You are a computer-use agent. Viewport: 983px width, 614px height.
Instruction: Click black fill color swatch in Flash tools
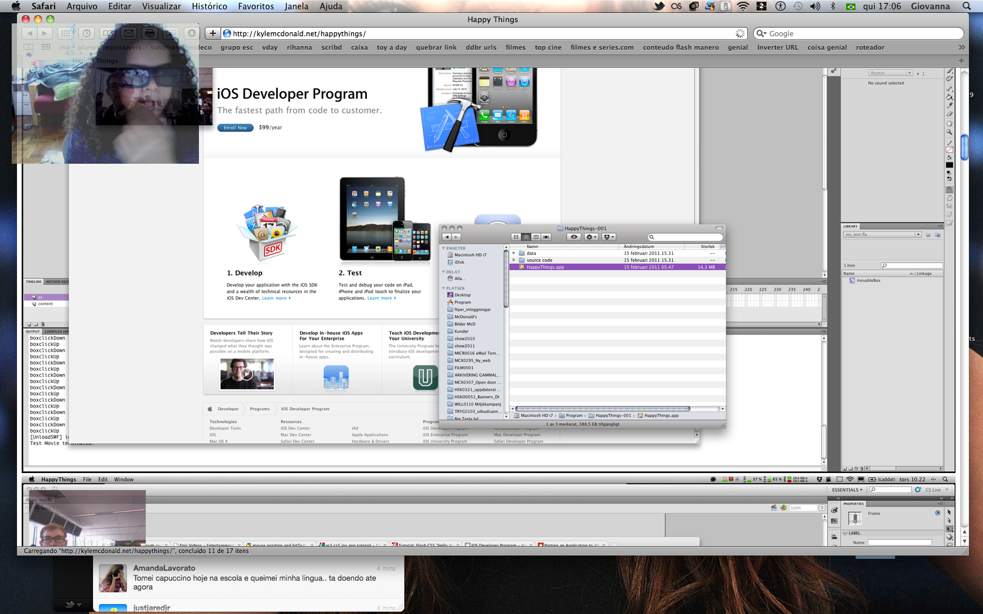pyautogui.click(x=949, y=165)
